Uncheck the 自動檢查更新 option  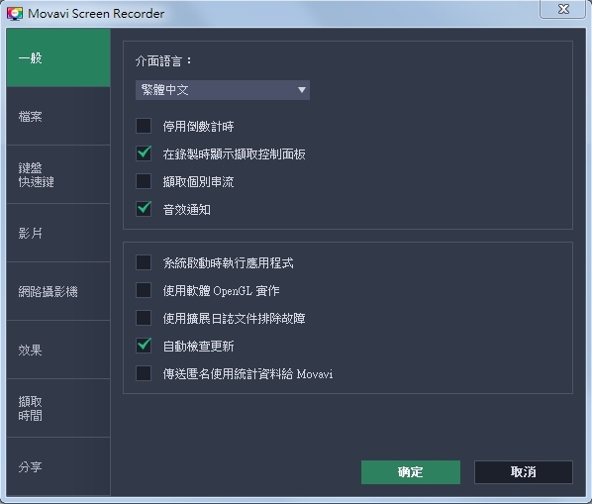[144, 346]
